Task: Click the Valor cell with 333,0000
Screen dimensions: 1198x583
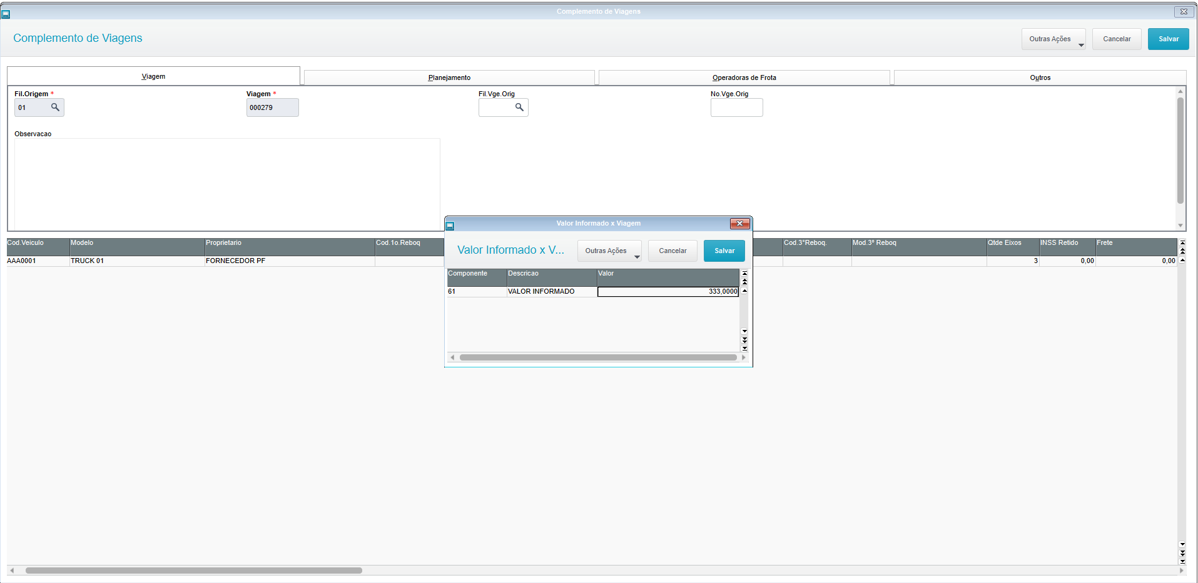Action: (x=668, y=292)
